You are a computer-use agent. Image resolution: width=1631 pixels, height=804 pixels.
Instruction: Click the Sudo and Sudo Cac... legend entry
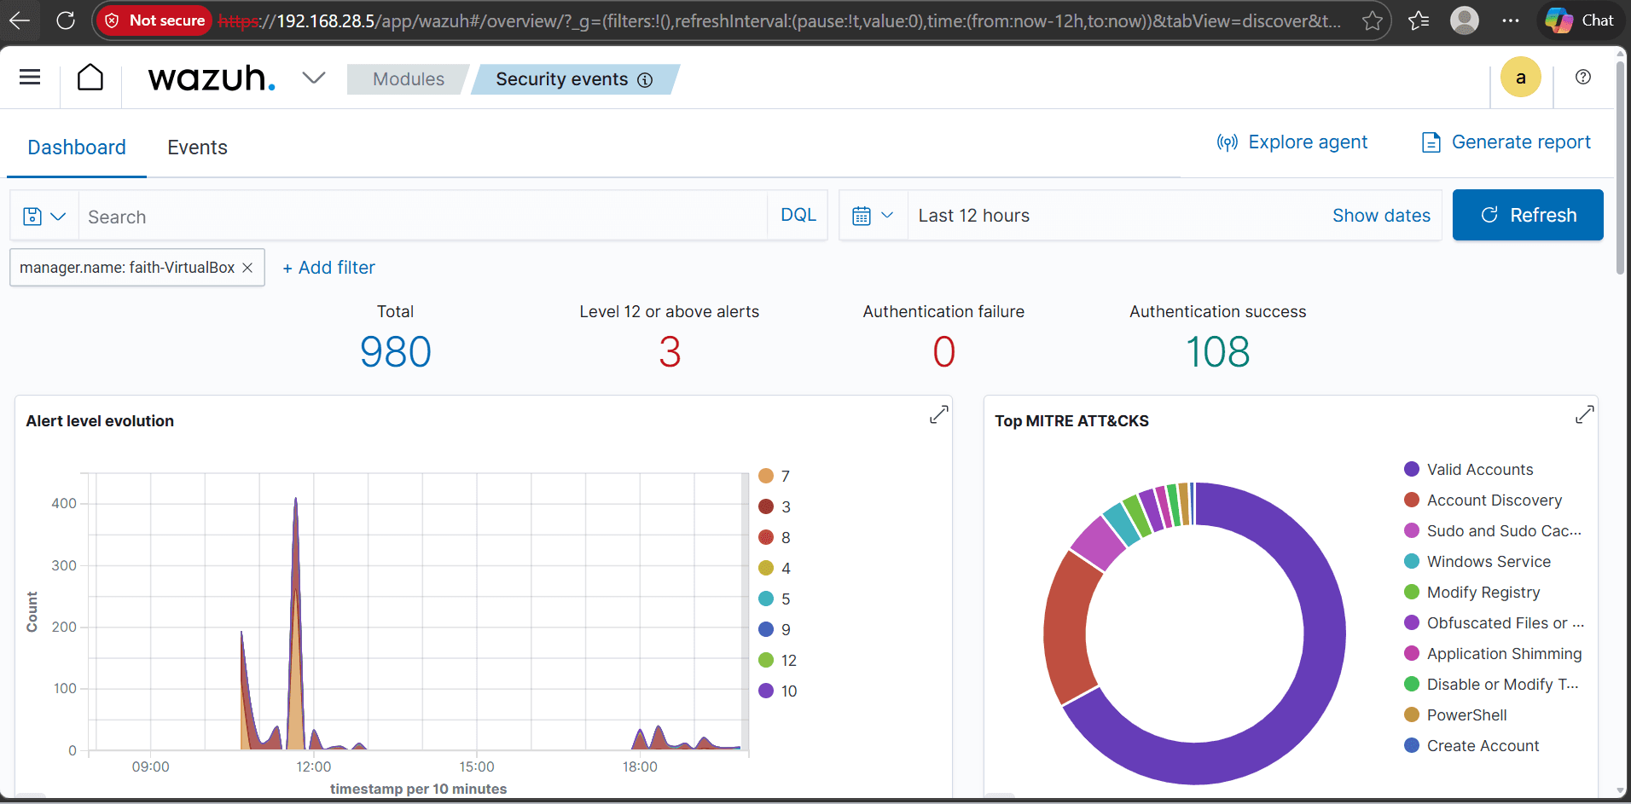(x=1493, y=531)
